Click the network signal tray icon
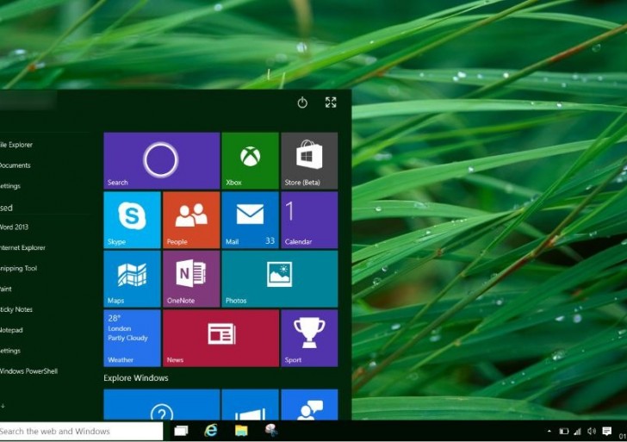 coord(577,431)
